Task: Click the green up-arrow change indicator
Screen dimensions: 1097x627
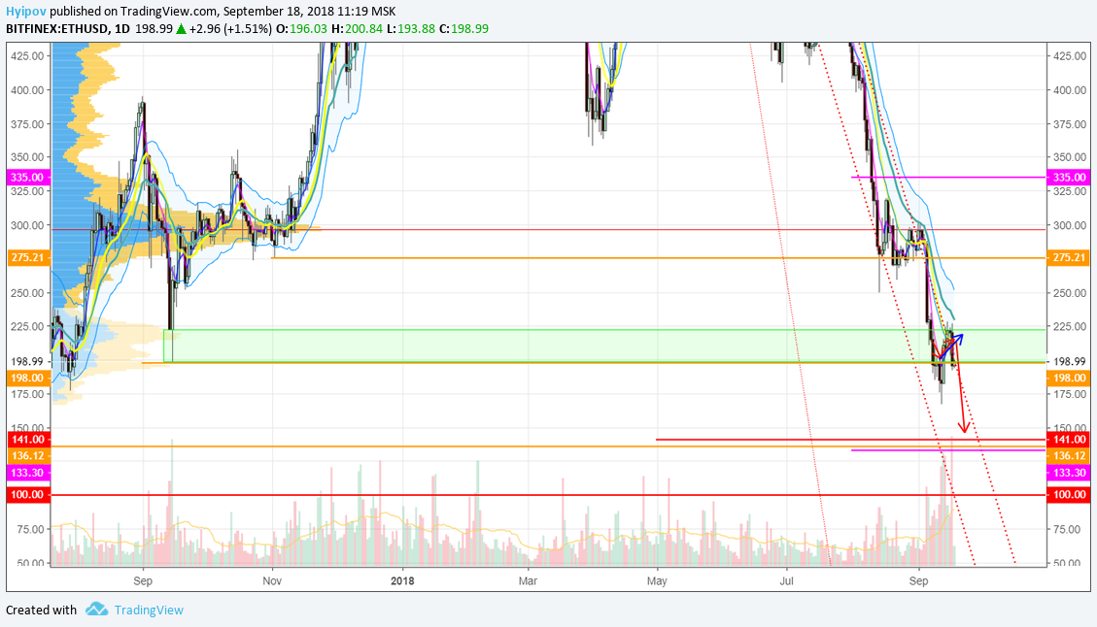Action: (181, 29)
